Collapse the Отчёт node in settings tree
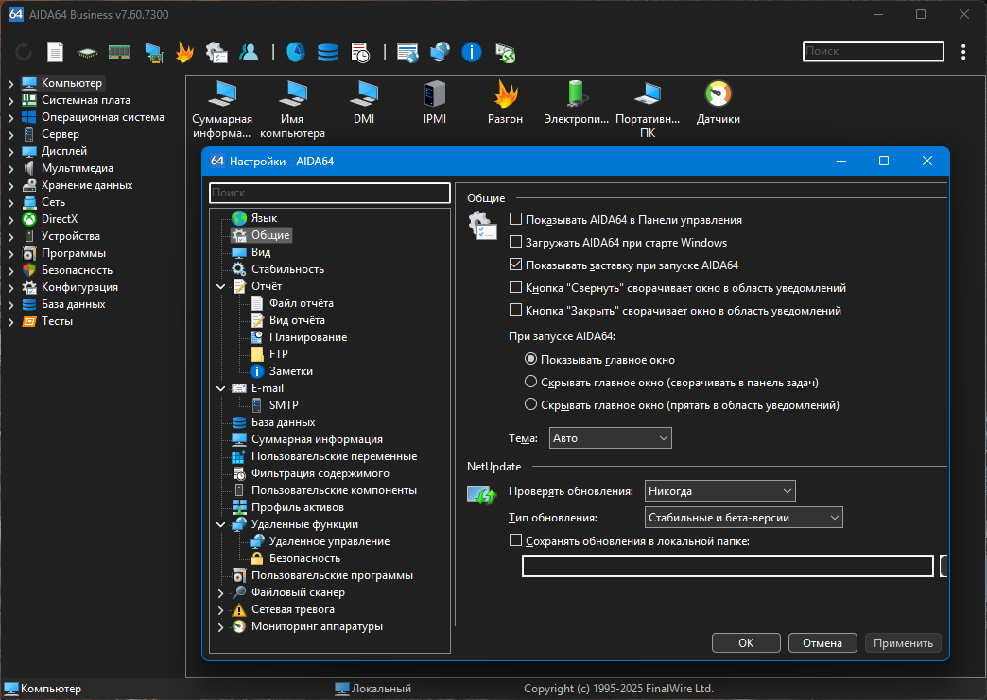Screen dimensions: 987x700 [x=221, y=286]
